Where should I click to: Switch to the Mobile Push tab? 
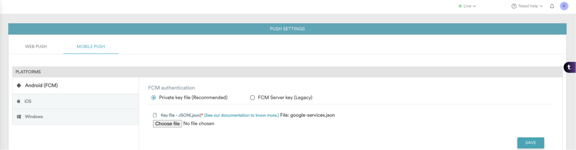(91, 47)
